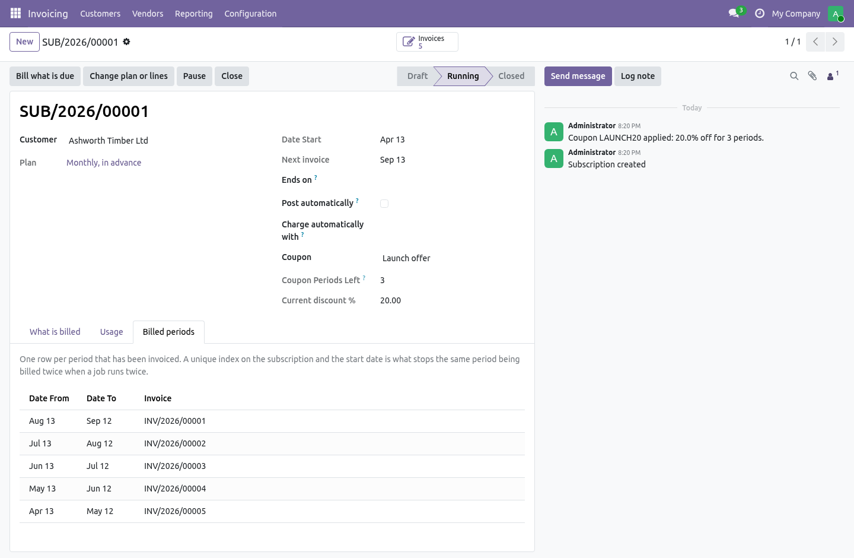Open the Vendors menu
Viewport: 854px width, 558px height.
click(x=148, y=13)
